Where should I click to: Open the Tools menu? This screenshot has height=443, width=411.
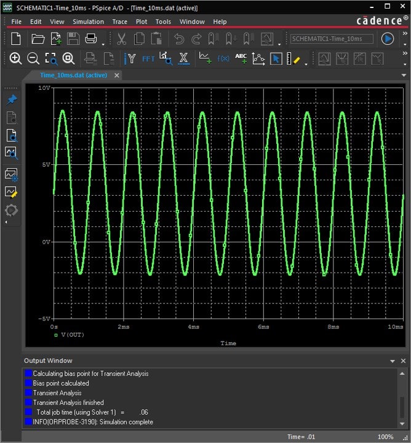point(163,22)
